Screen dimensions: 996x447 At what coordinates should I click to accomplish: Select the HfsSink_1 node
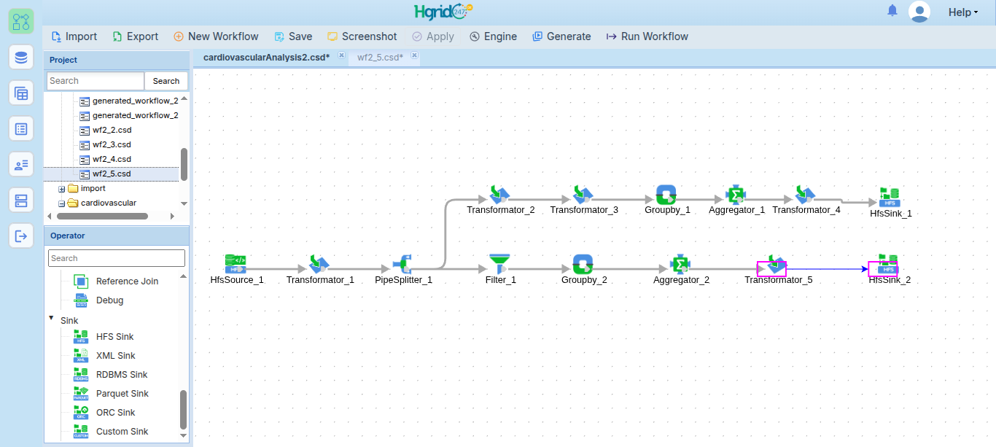(890, 198)
